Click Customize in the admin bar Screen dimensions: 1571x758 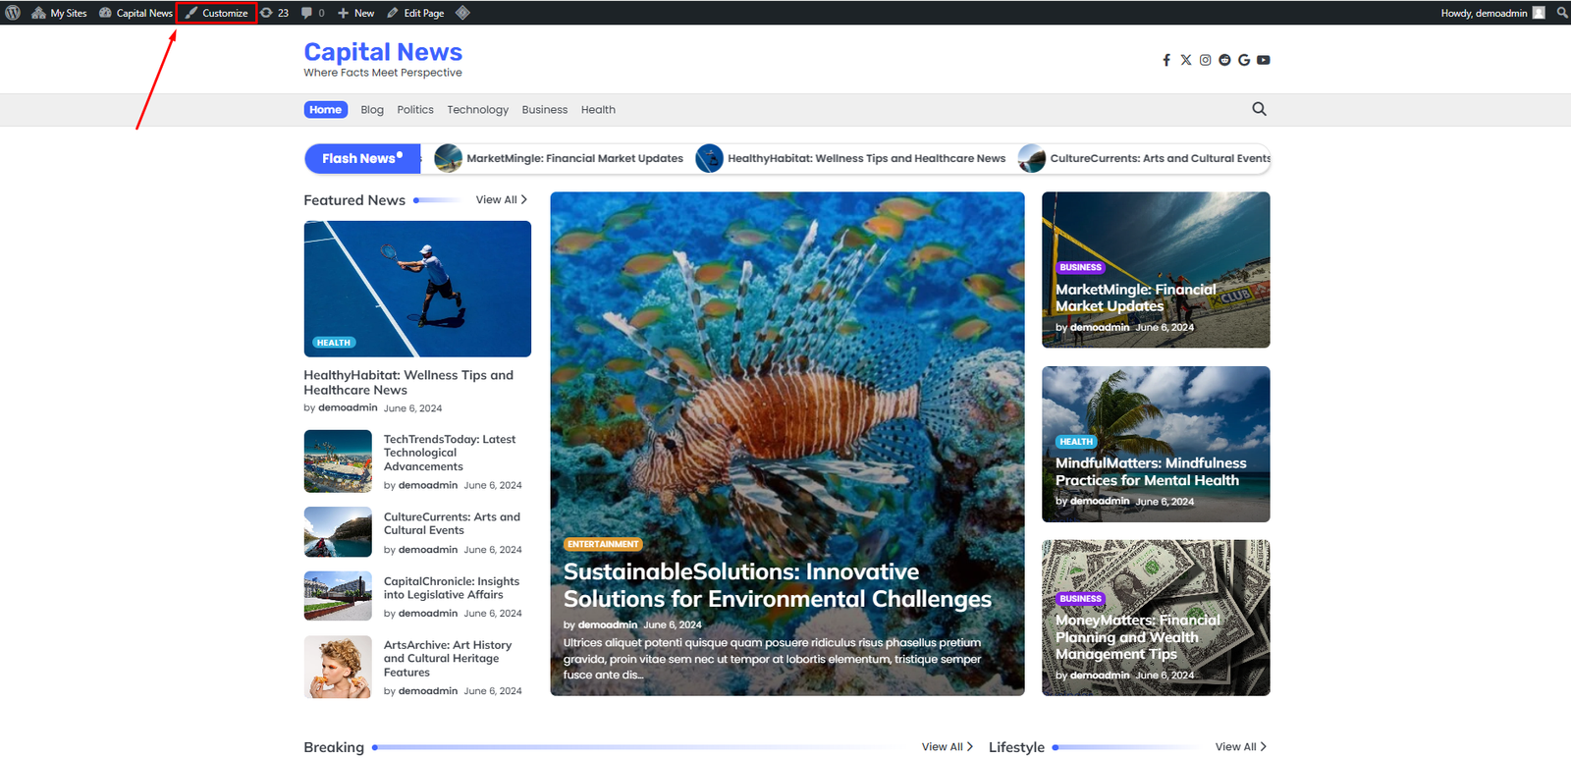(x=217, y=13)
